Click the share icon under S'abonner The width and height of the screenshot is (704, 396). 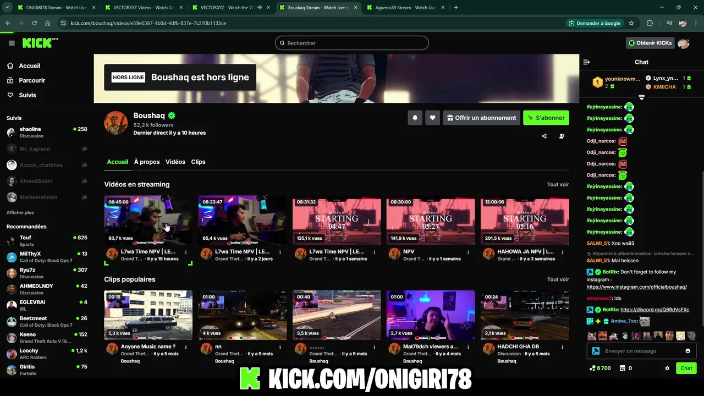544,136
